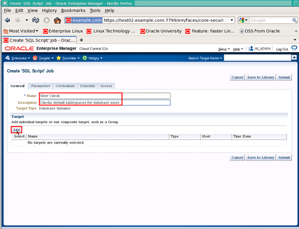The width and height of the screenshot is (299, 229).
Task: Click the Host column header
Action: 216,137
